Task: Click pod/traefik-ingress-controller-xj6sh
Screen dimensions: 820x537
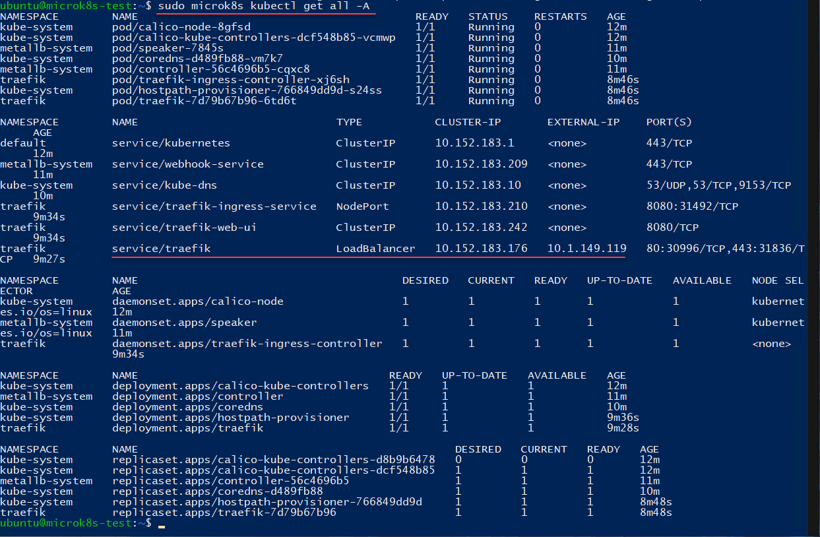Action: 231,80
